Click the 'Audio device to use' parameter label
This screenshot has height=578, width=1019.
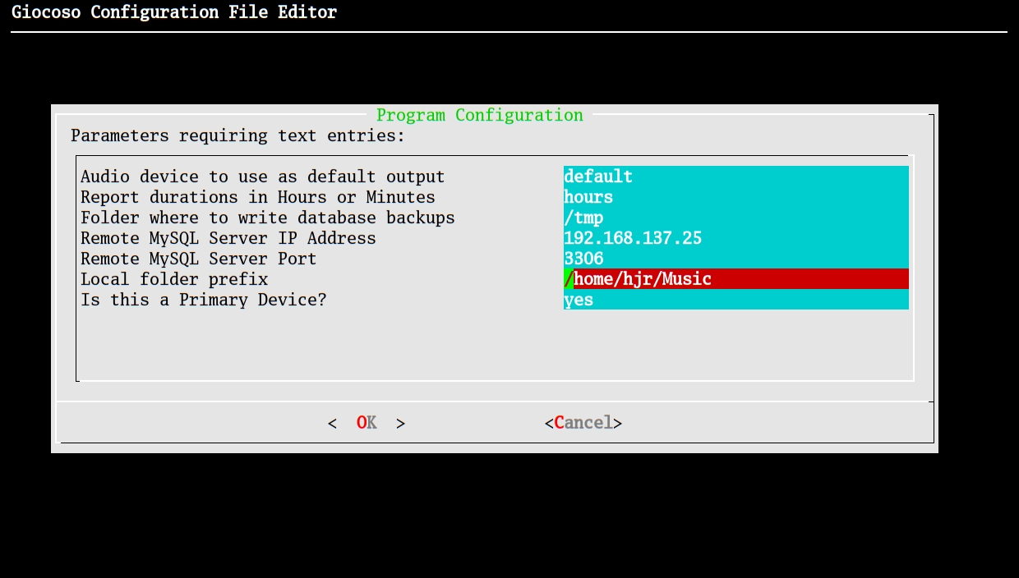[261, 176]
